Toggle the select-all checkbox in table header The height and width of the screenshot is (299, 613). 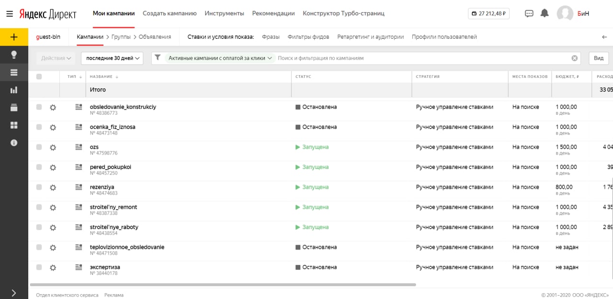coord(39,77)
